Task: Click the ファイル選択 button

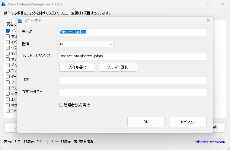Action: (77, 67)
